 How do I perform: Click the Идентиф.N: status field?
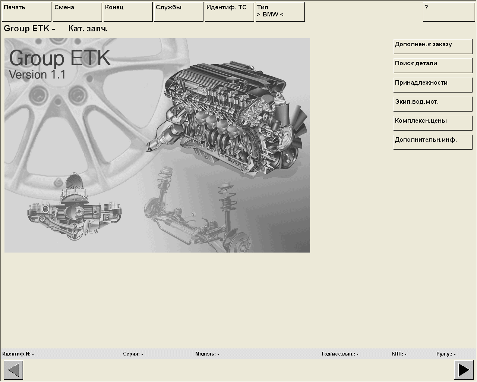pos(18,354)
